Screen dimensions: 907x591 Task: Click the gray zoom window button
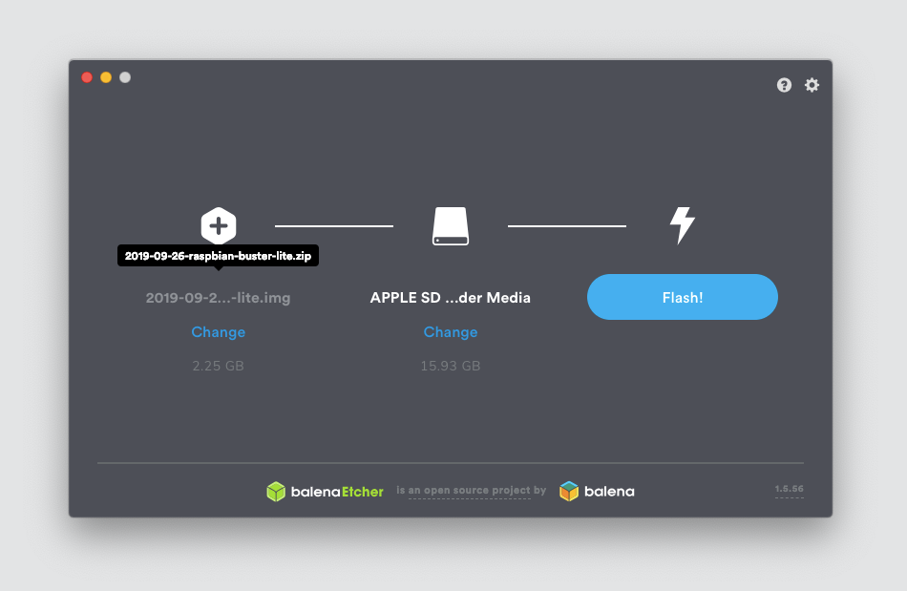point(125,77)
